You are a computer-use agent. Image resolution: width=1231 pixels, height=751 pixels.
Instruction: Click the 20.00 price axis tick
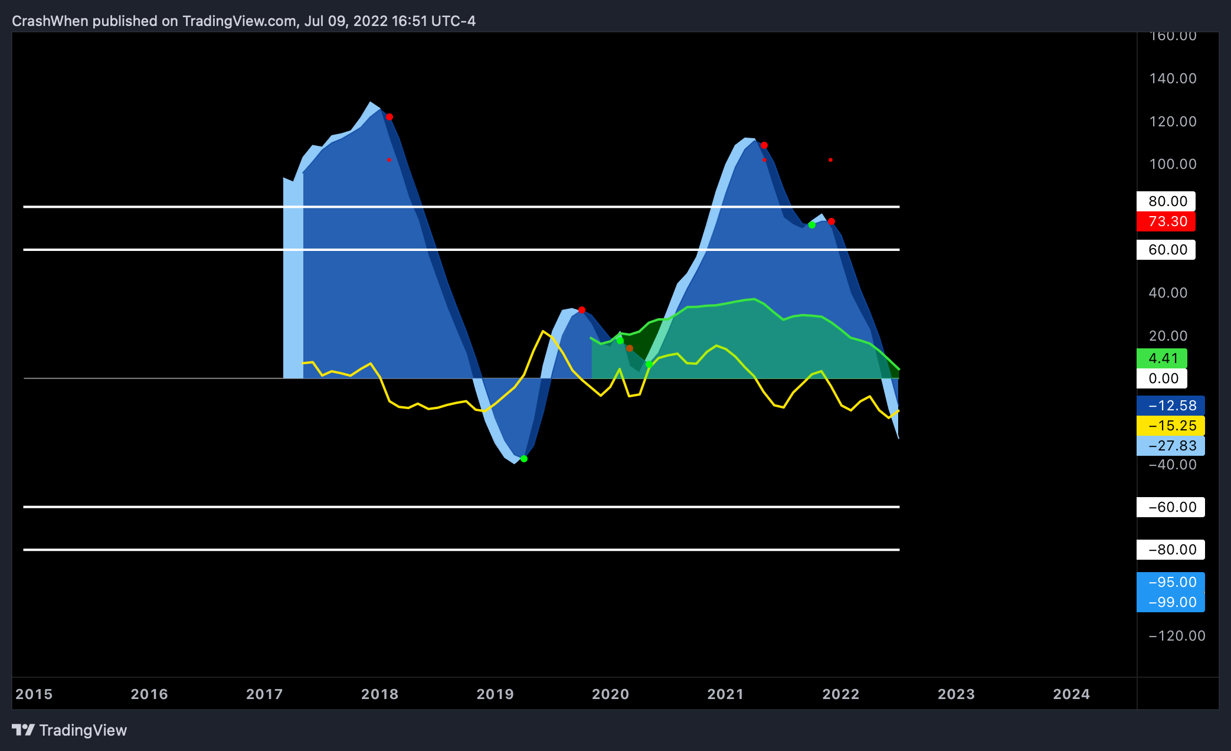coord(1168,336)
